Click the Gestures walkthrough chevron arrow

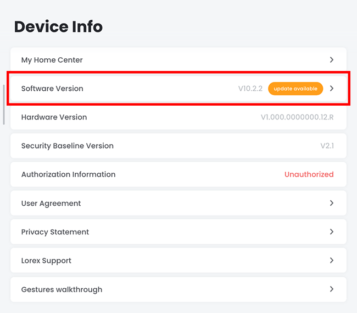coord(332,289)
